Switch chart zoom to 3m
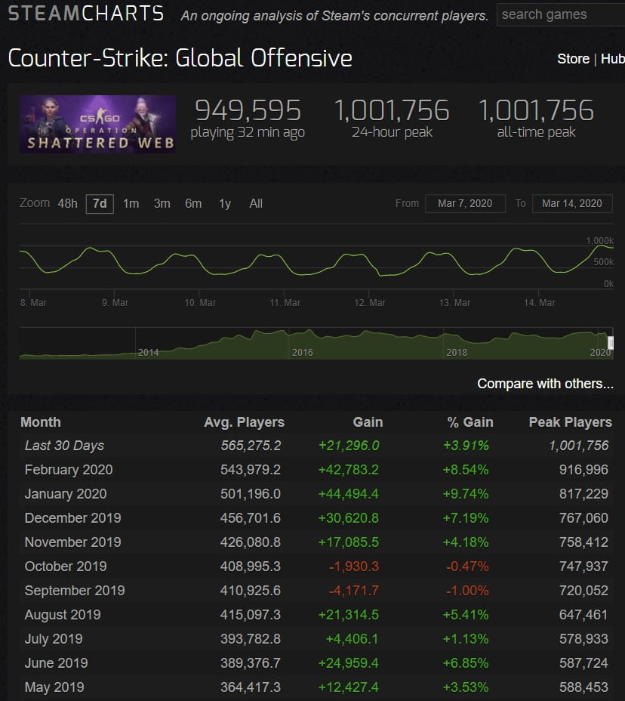625x701 pixels. tap(162, 204)
